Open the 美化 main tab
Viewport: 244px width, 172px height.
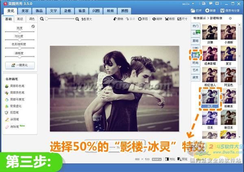point(11,11)
